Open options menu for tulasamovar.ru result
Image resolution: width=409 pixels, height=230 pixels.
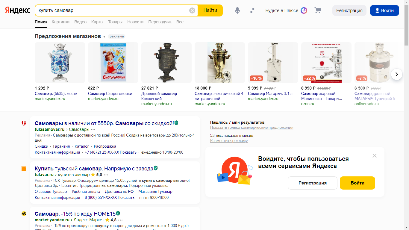pyautogui.click(x=93, y=130)
